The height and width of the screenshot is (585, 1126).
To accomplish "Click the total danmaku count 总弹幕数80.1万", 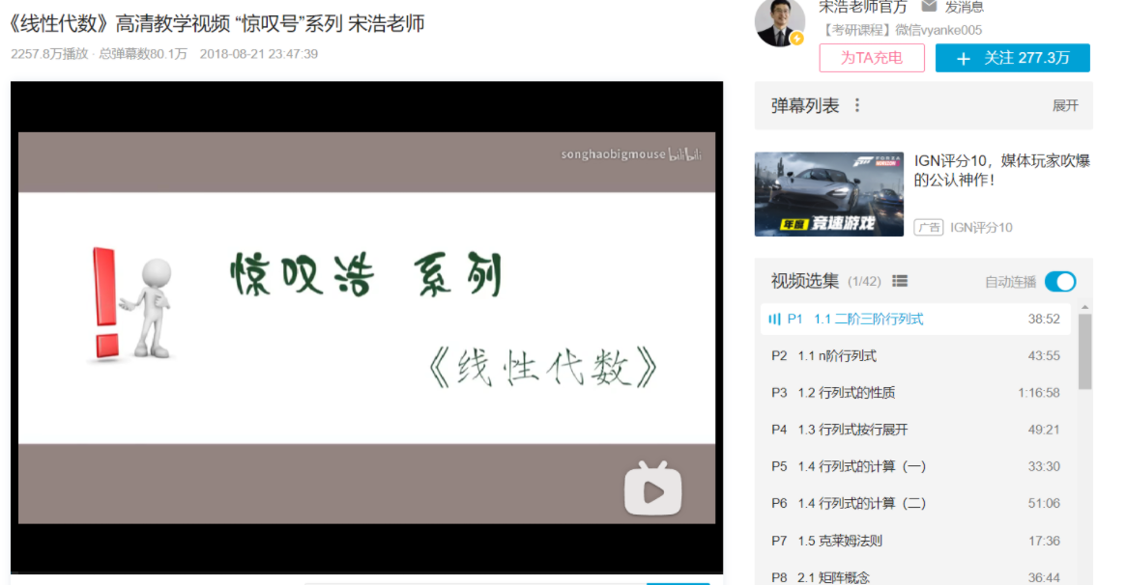I will pyautogui.click(x=143, y=54).
